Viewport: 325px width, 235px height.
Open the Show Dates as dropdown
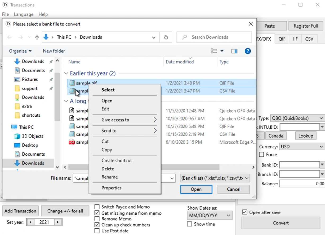(210, 215)
